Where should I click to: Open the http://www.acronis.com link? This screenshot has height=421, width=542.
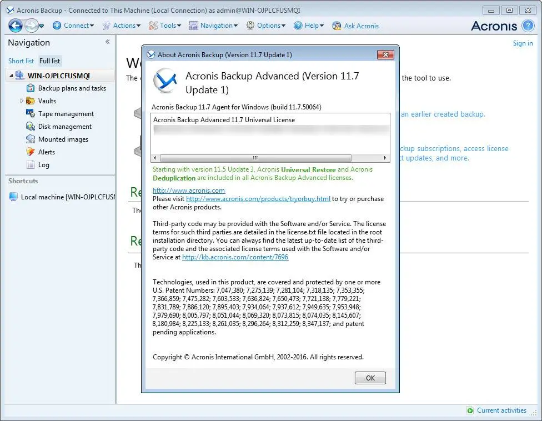pyautogui.click(x=189, y=191)
